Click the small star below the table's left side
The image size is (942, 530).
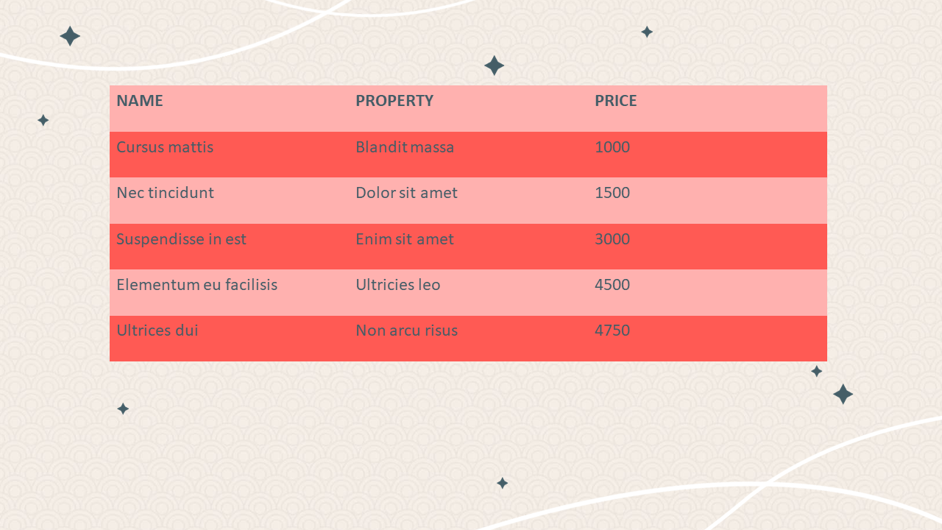click(x=123, y=409)
